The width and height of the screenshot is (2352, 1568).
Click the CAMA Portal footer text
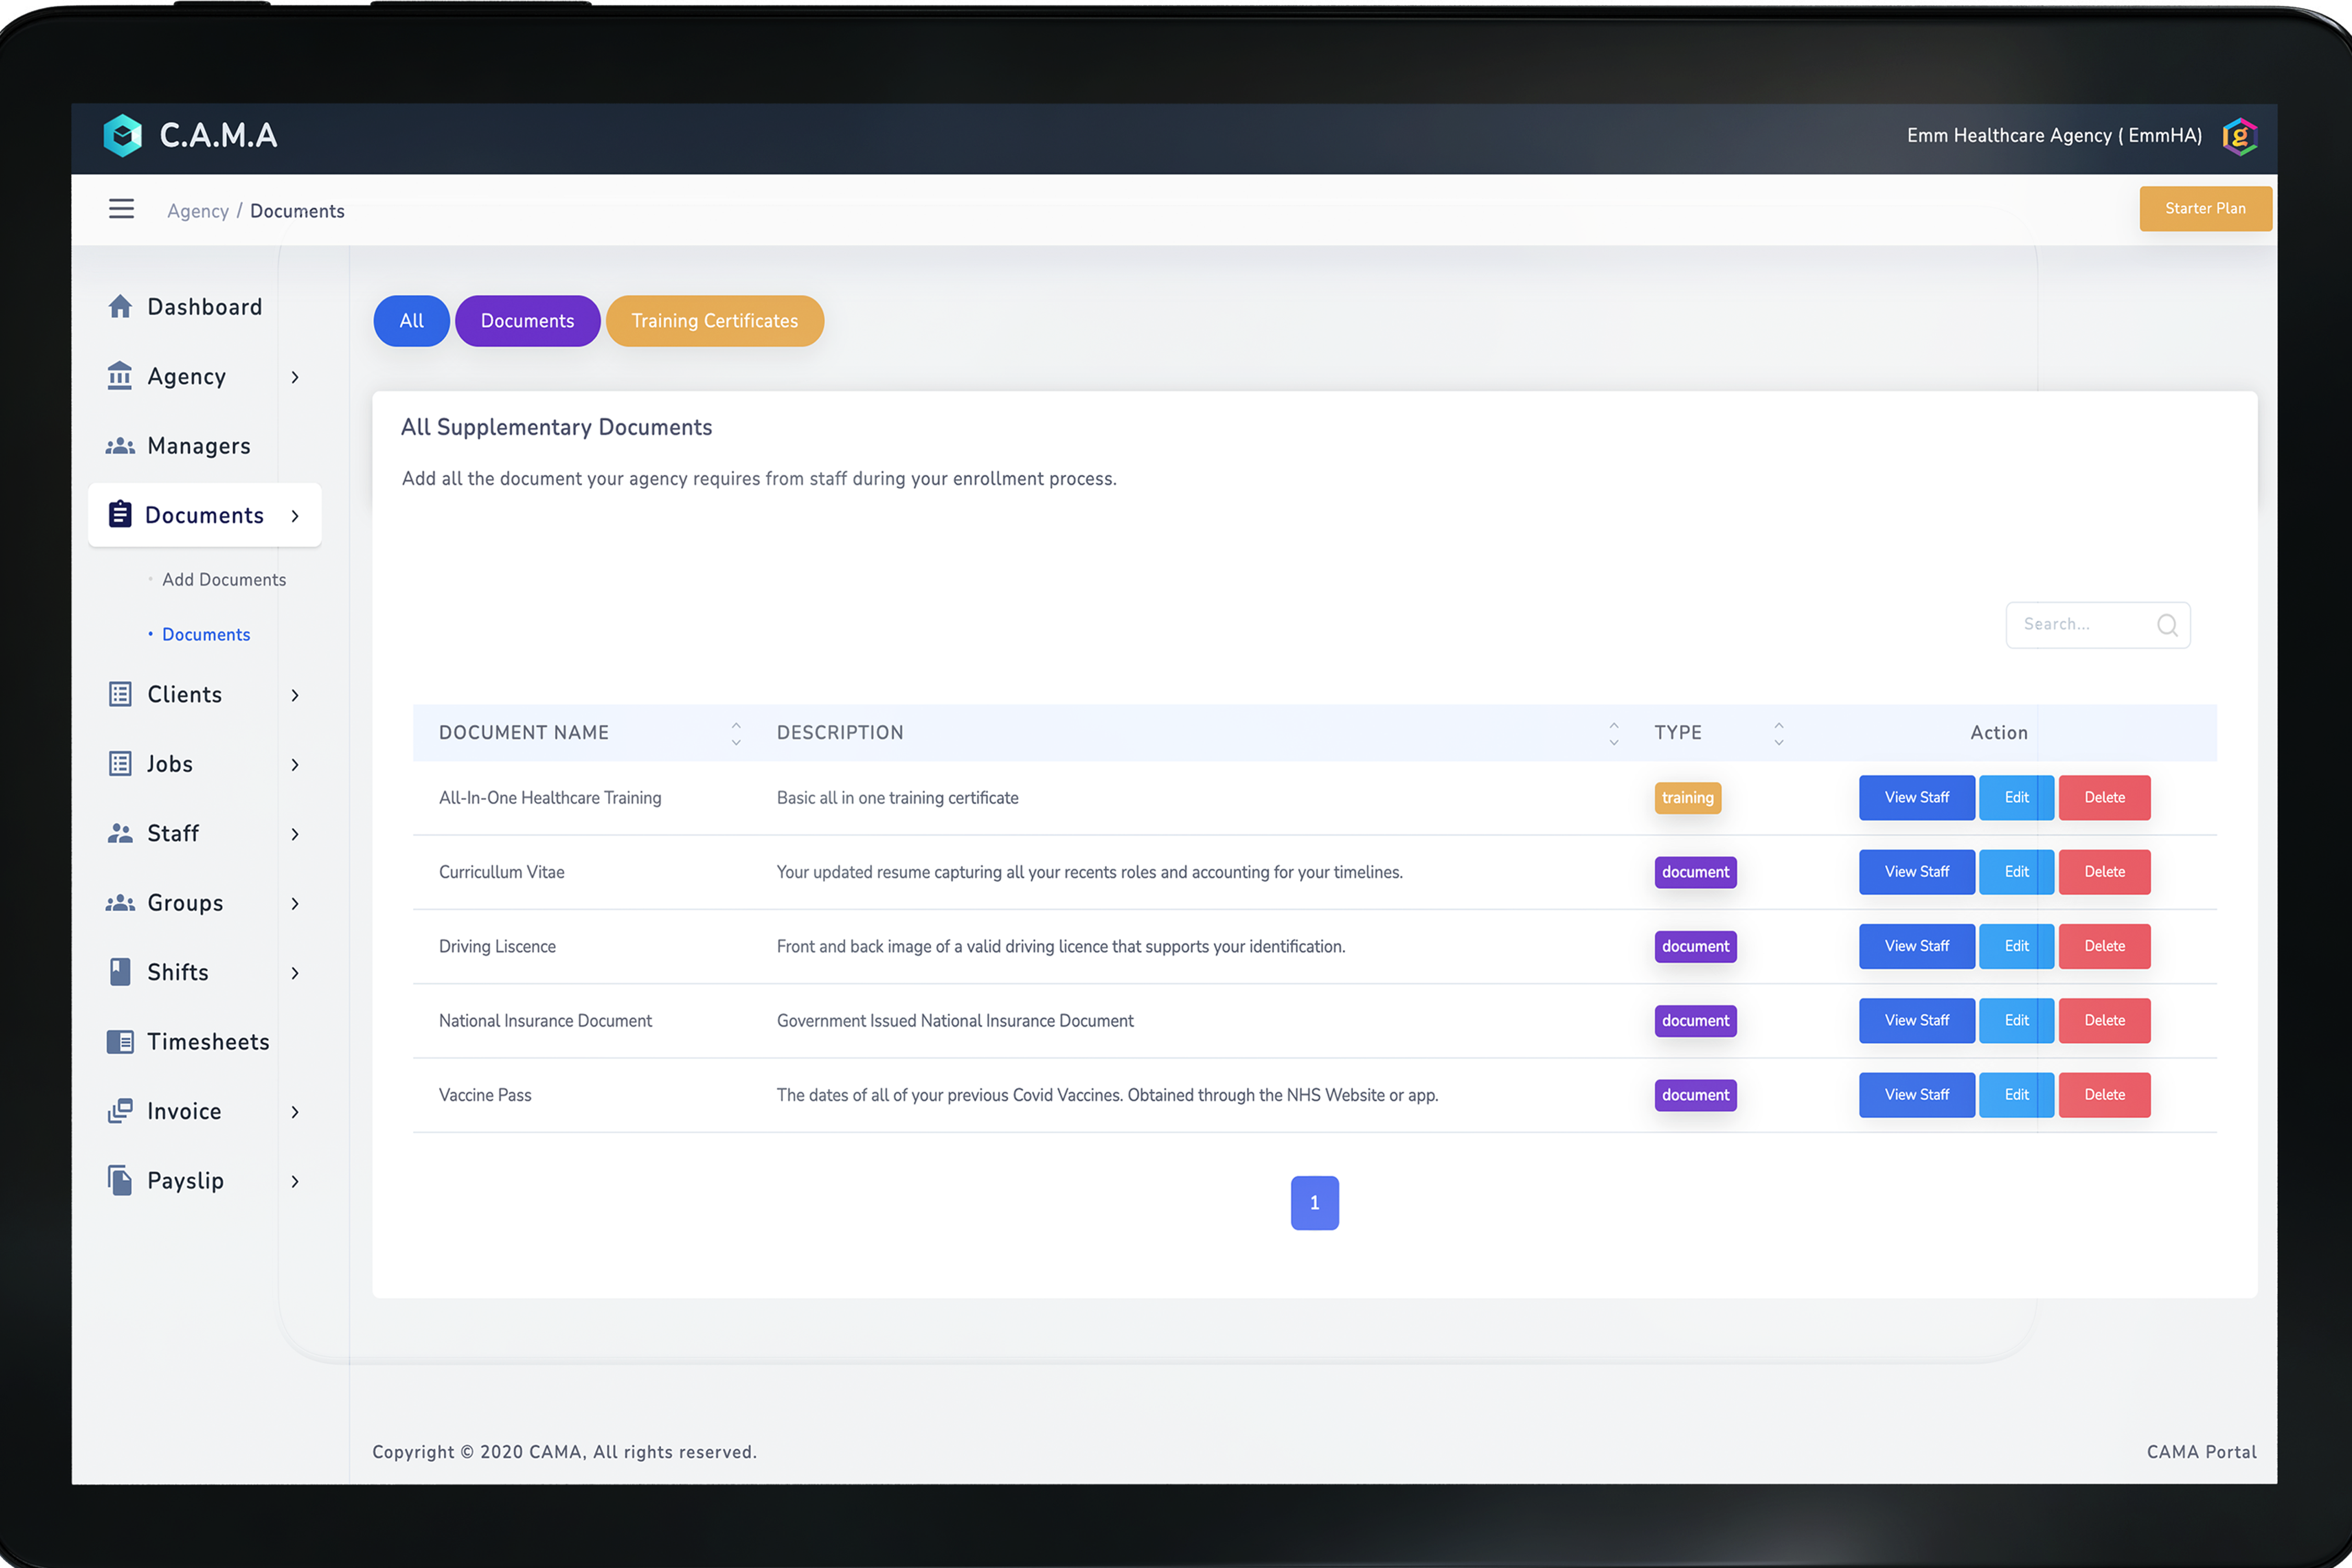click(2201, 1452)
